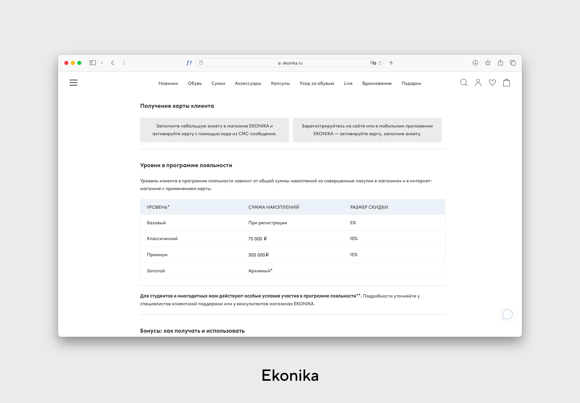Viewport: 580px width, 403px height.
Task: Open tab overview with stacked squares icon
Action: (512, 63)
